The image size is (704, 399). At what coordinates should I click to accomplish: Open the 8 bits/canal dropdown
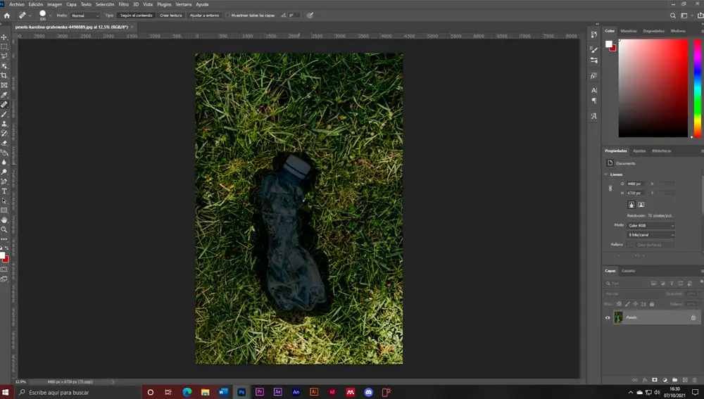pos(650,235)
